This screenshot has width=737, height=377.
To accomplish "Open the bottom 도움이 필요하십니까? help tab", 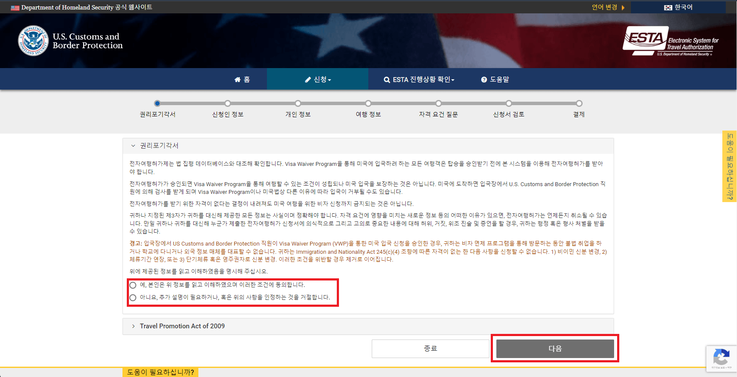I will pyautogui.click(x=160, y=372).
